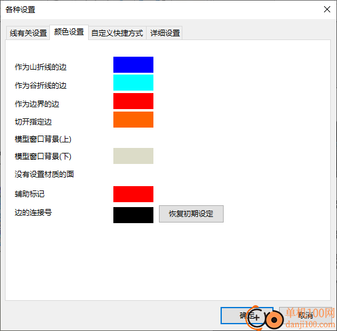Click the 恢复初期设定 reset button
Image resolution: width=337 pixels, height=331 pixels.
click(x=191, y=214)
